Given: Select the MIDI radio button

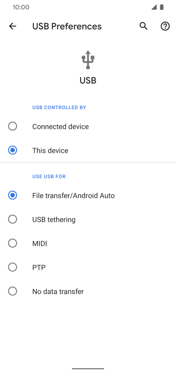Looking at the screenshot, I should [x=13, y=243].
